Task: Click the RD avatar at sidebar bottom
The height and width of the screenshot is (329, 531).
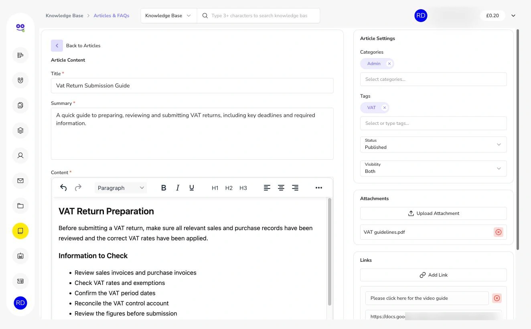Action: [x=20, y=303]
